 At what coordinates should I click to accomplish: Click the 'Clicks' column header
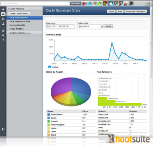[85, 111]
